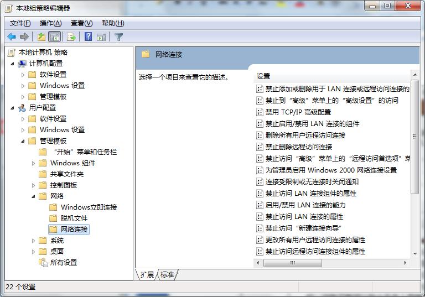The image size is (425, 297).
Task: Click the Export list toolbar icon
Action: tap(71, 37)
